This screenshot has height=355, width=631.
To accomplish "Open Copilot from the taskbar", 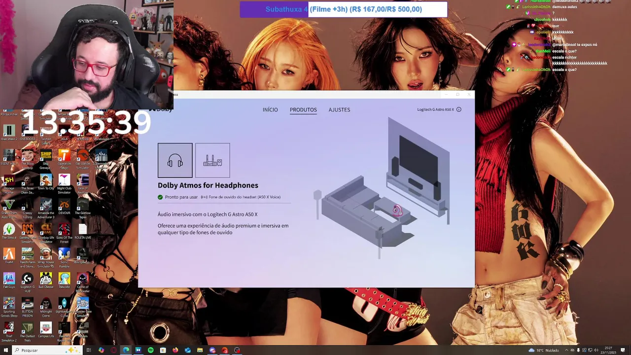I will click(x=101, y=350).
